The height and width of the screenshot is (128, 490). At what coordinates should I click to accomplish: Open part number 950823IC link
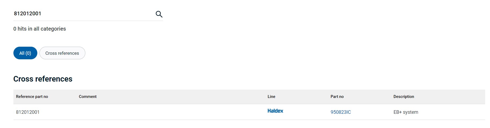pyautogui.click(x=341, y=112)
